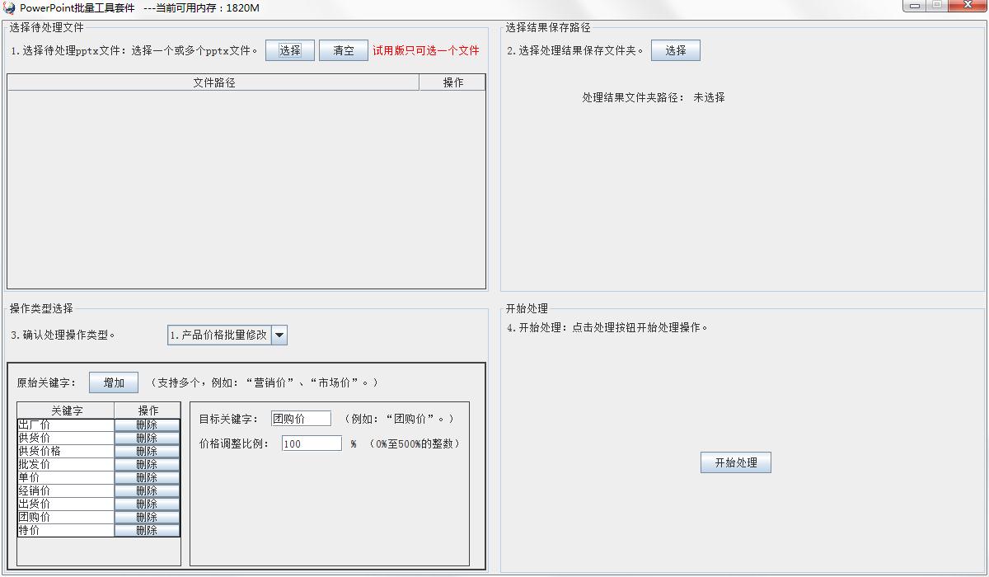Click the 选择 button to pick pptx files
The height and width of the screenshot is (577, 989).
289,49
